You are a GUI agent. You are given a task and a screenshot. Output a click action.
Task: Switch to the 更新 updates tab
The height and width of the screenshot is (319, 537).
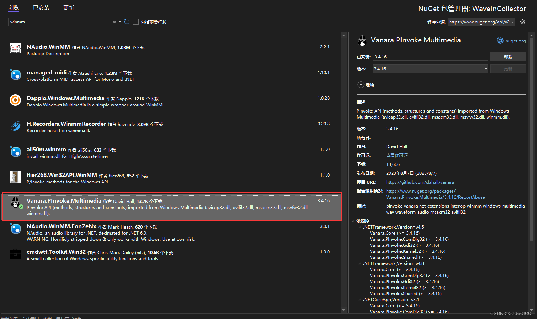click(69, 8)
